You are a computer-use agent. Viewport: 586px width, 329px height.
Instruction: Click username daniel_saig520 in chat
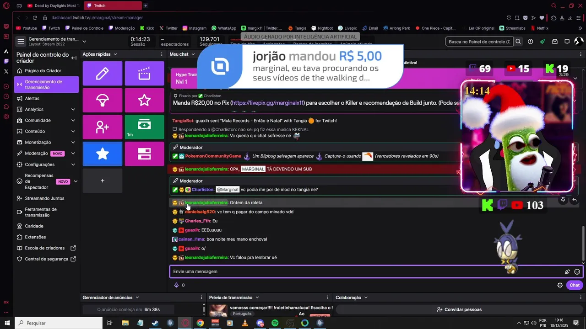(200, 212)
